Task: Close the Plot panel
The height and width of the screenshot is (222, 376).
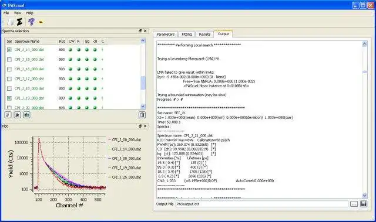Action: coord(145,126)
